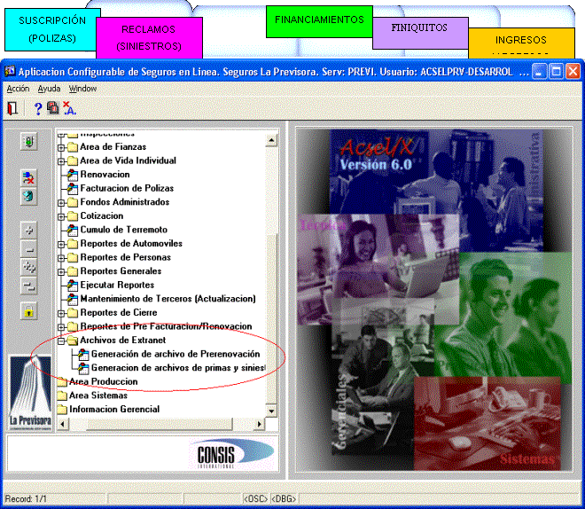This screenshot has width=585, height=509.
Task: Click the folder icon of Area Sistemas
Action: (x=62, y=395)
